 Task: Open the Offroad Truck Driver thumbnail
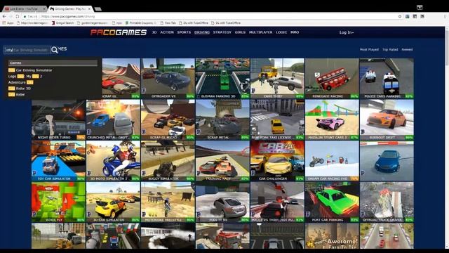[387, 202]
